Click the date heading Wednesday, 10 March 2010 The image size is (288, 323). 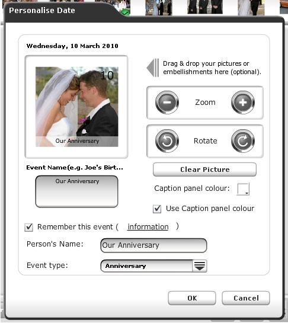(72, 46)
